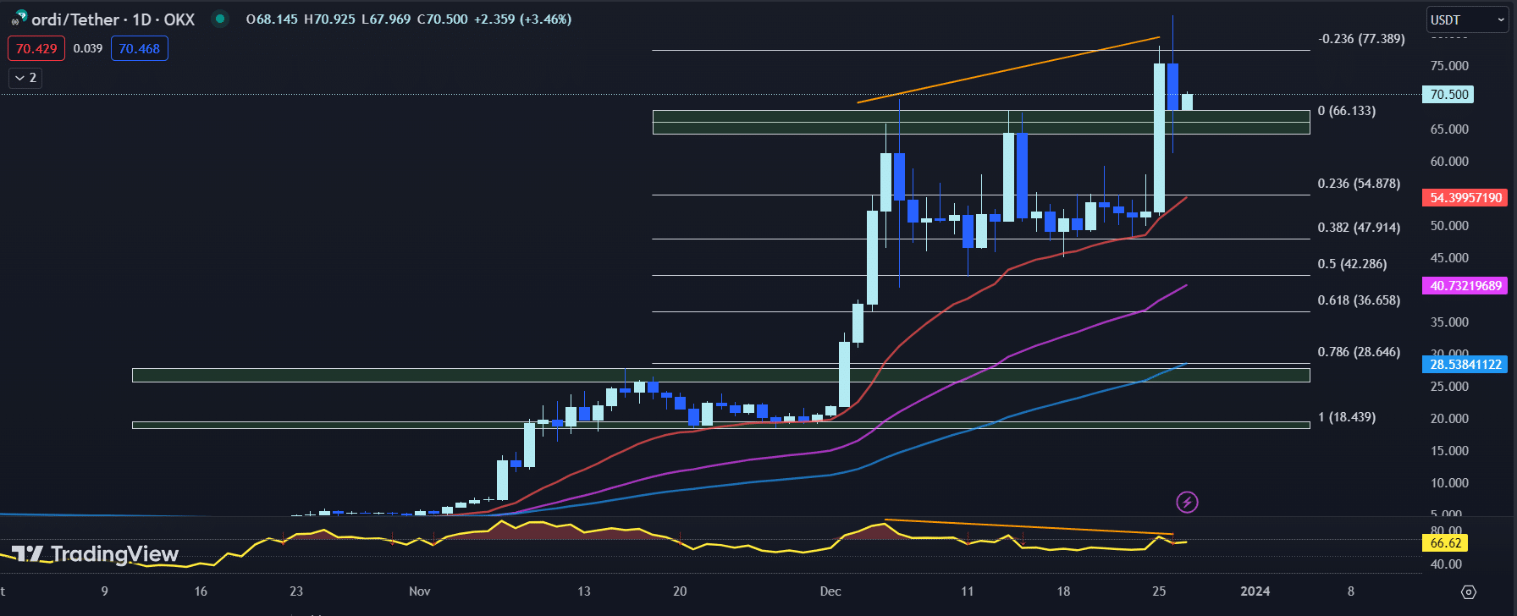Viewport: 1517px width, 616px height.
Task: Click the 10.000 price scale label
Action: 1449,483
